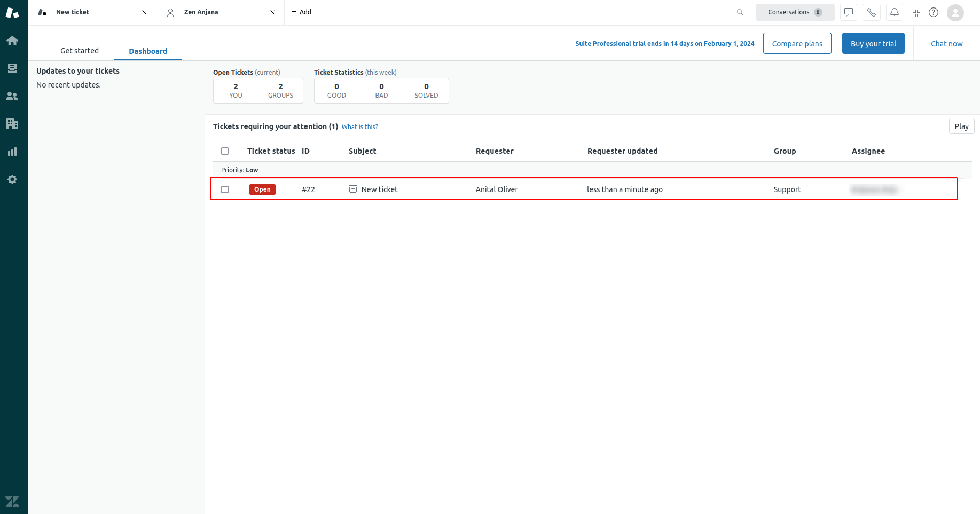Switch to the Get started tab

coord(80,51)
